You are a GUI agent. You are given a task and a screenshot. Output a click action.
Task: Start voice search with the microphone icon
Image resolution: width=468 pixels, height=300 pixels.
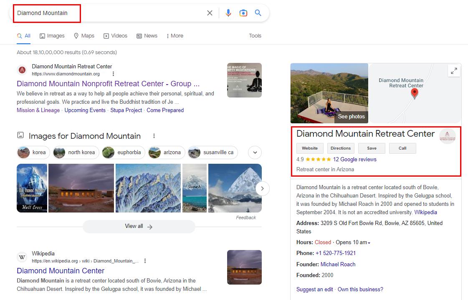tap(228, 13)
